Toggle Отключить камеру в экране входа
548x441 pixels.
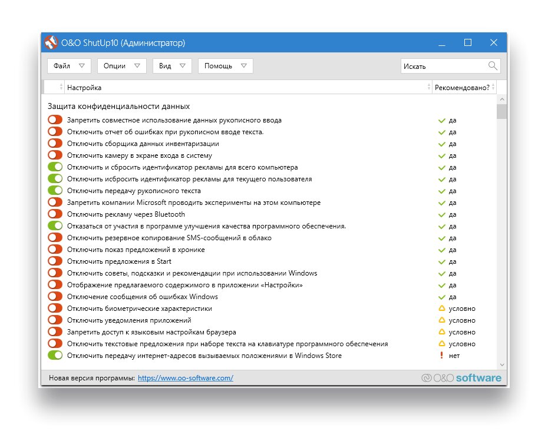point(55,155)
